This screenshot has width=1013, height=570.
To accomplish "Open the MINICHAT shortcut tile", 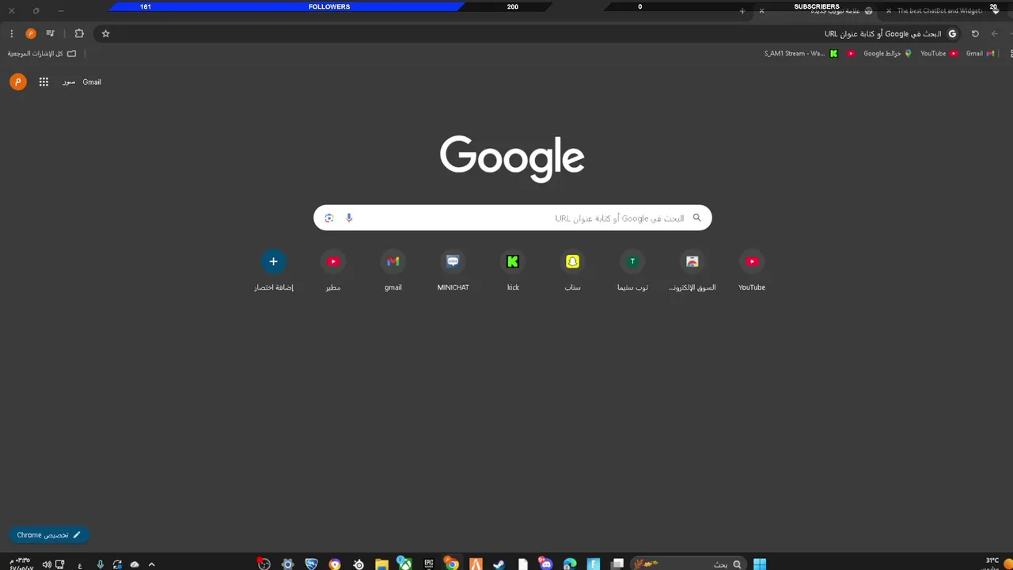I will pyautogui.click(x=453, y=271).
